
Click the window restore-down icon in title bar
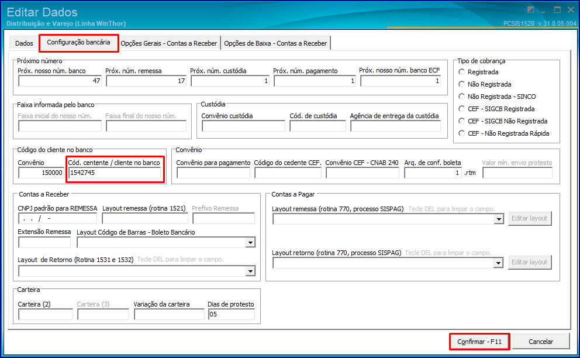(530, 10)
